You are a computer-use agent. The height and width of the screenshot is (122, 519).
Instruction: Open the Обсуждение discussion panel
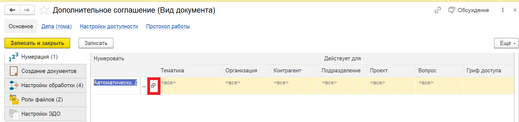tap(469, 10)
